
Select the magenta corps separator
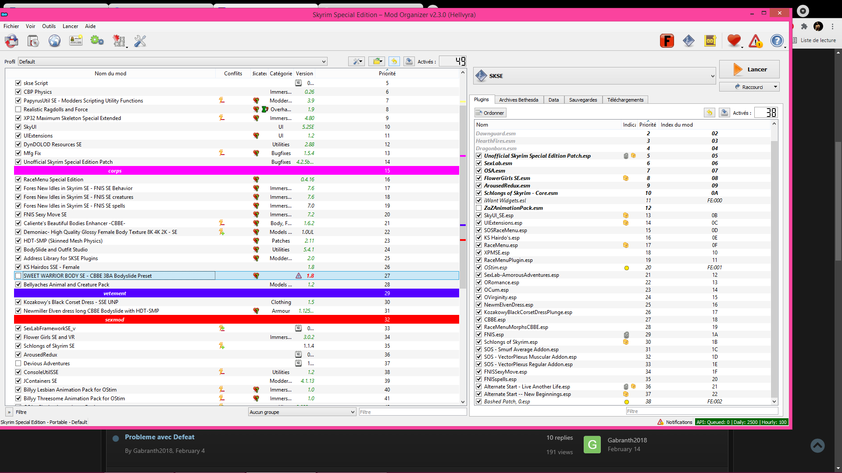tap(237, 171)
